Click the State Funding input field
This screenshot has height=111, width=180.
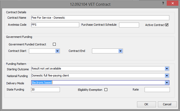(x=45, y=89)
